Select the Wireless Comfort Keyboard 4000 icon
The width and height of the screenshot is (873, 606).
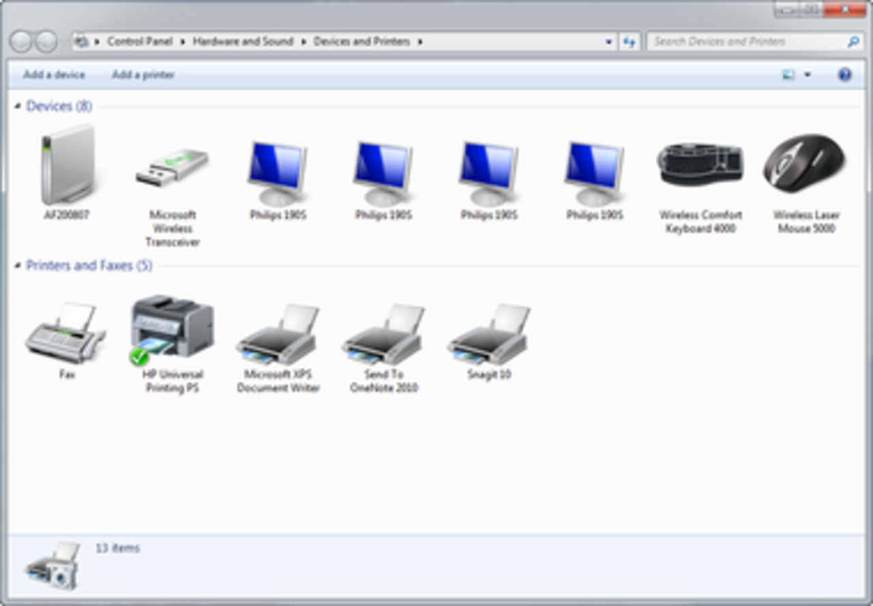700,164
